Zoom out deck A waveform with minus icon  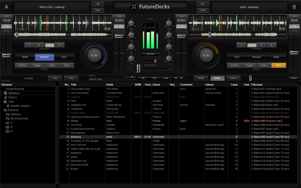click(106, 29)
